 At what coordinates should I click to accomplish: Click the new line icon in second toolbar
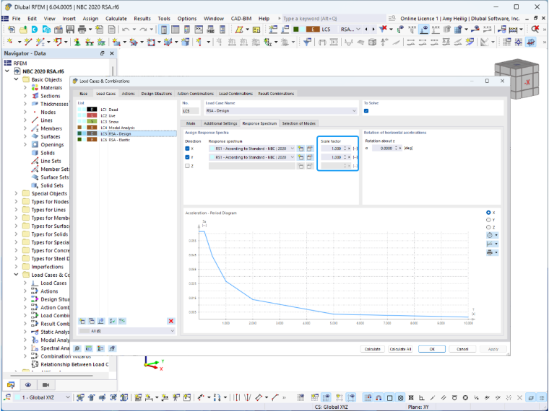click(x=27, y=43)
